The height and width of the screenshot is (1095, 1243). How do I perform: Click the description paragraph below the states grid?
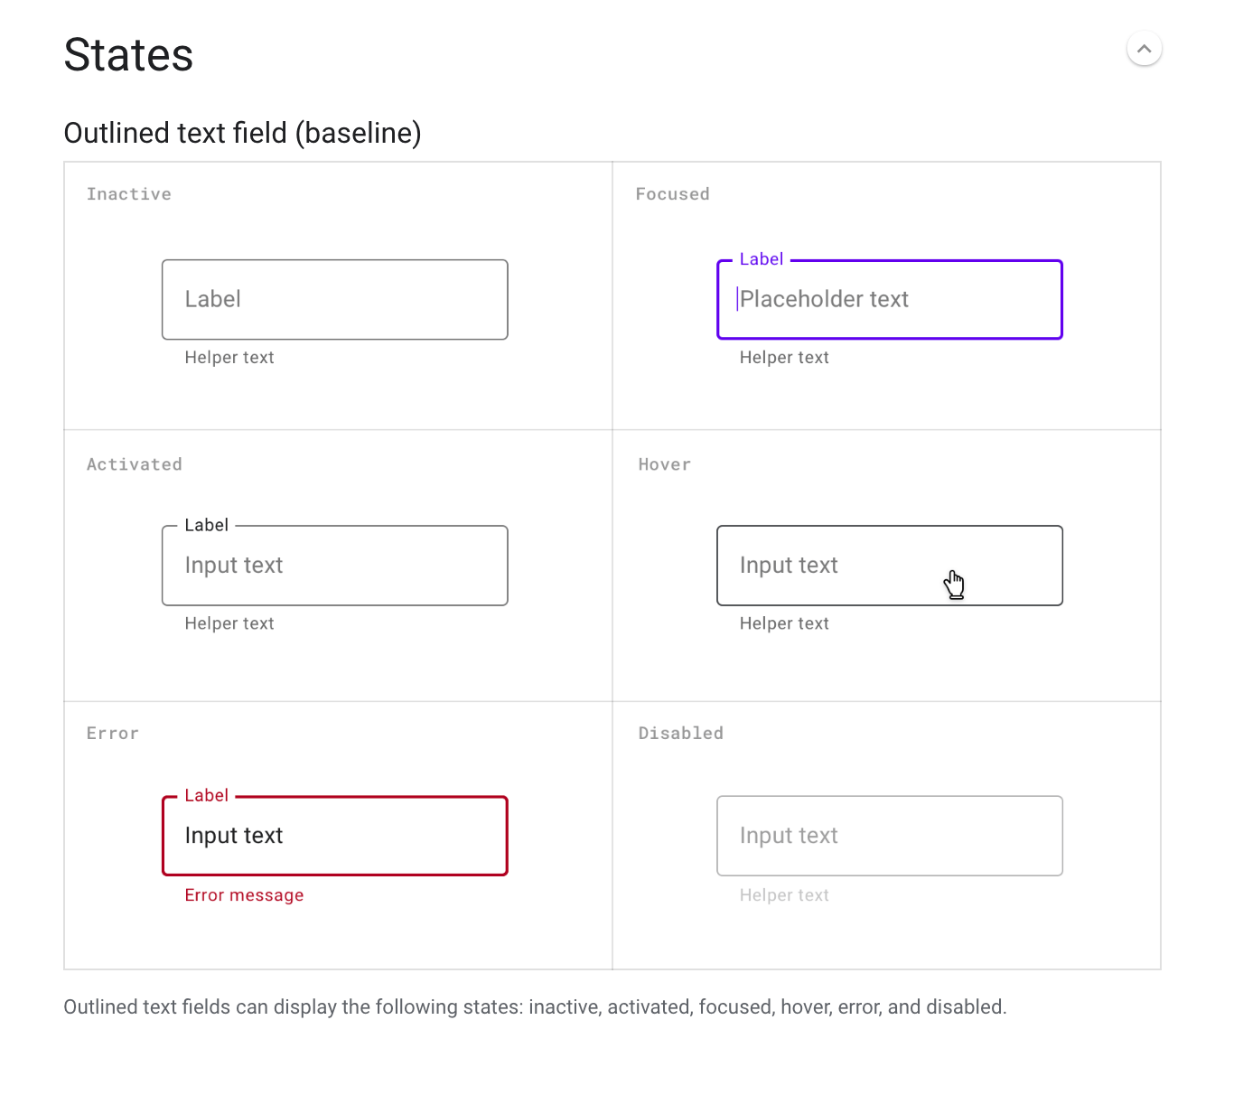click(x=535, y=1007)
